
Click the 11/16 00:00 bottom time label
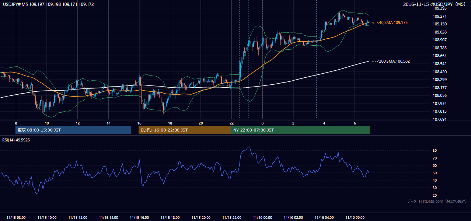click(x=262, y=217)
